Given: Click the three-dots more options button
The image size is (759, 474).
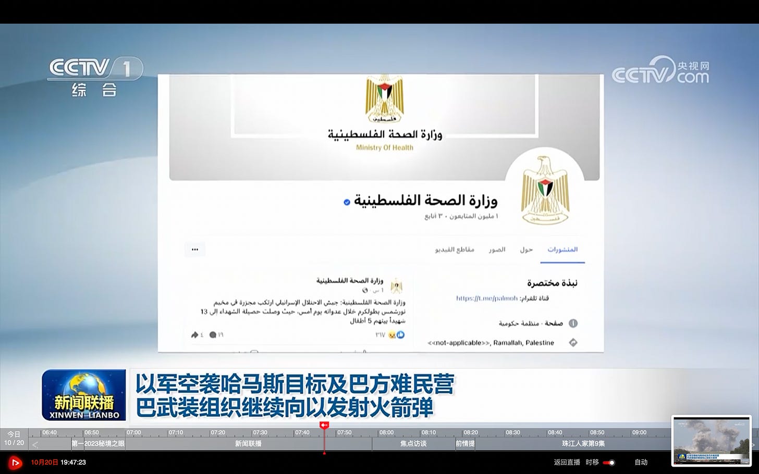Looking at the screenshot, I should 195,250.
